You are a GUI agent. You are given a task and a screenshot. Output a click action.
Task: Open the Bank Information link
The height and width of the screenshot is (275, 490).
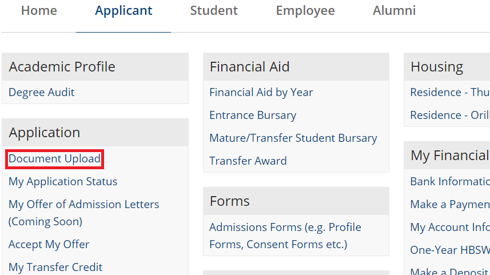449,182
